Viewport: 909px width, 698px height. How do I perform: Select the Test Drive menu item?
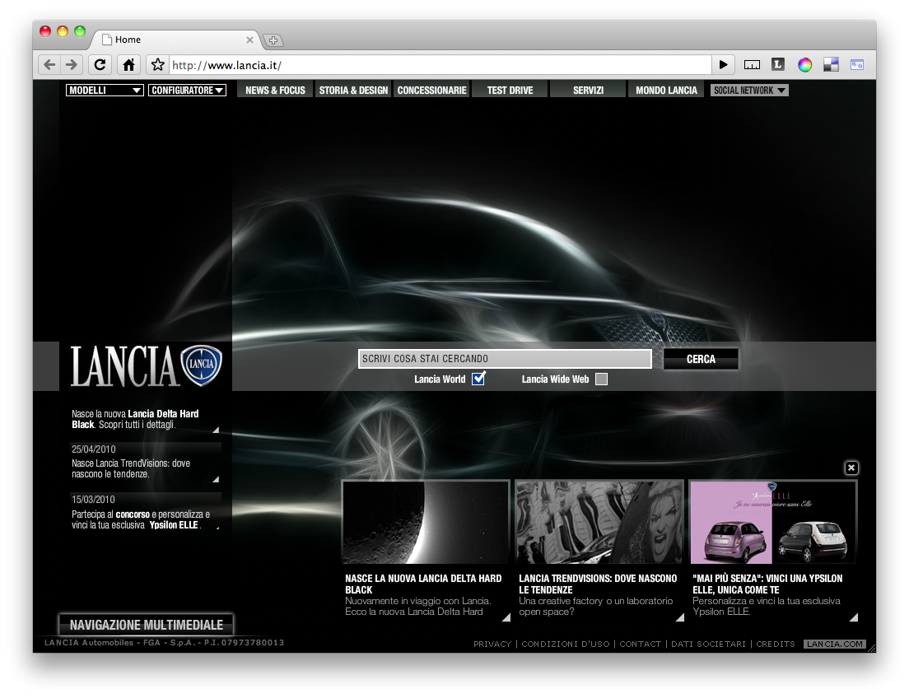point(510,90)
